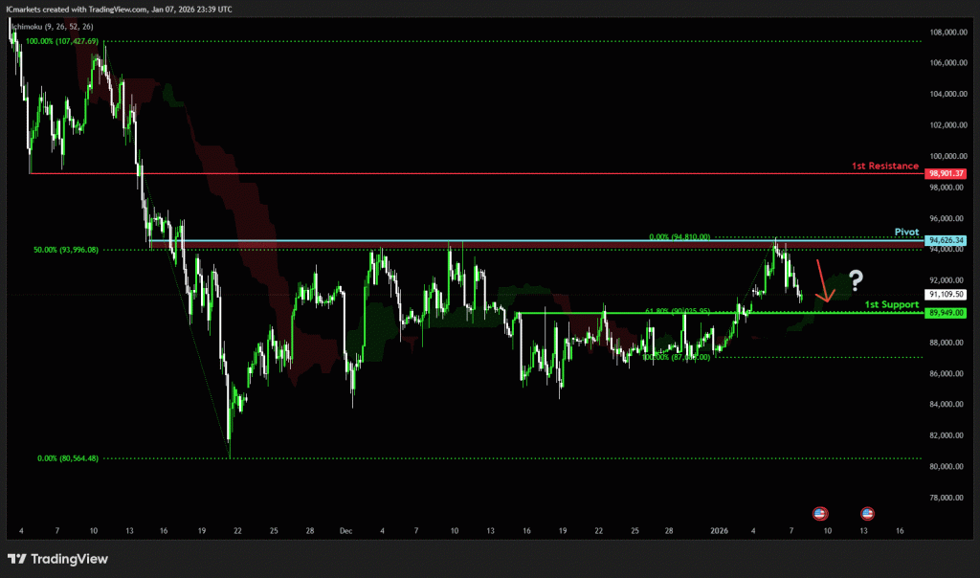Screen dimensions: 980x578
Task: Click the left US flag economic event icon
Action: click(819, 513)
